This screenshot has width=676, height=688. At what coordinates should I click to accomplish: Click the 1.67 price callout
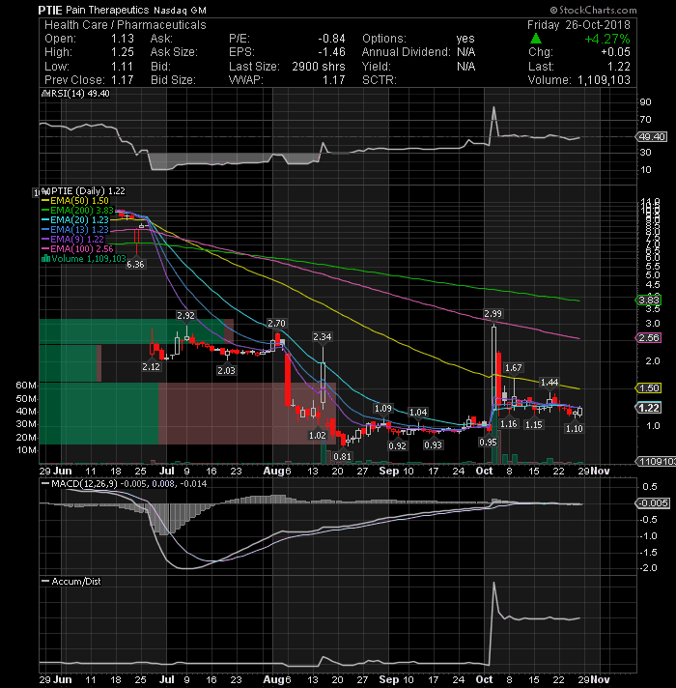[x=514, y=368]
